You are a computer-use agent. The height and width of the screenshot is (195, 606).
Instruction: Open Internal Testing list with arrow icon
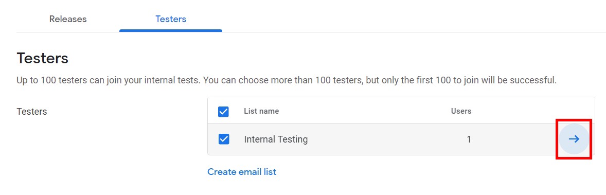[x=574, y=139]
